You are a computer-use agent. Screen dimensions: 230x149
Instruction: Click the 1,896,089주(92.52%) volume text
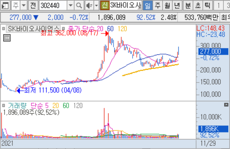tap(31, 112)
